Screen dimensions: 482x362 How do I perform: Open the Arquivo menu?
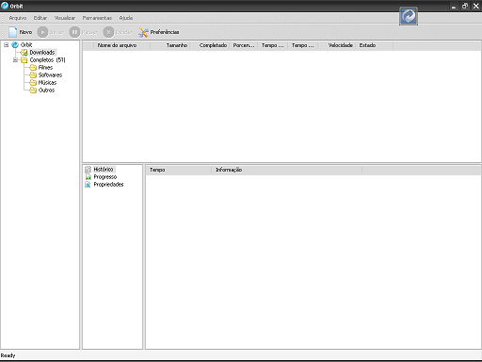(18, 18)
